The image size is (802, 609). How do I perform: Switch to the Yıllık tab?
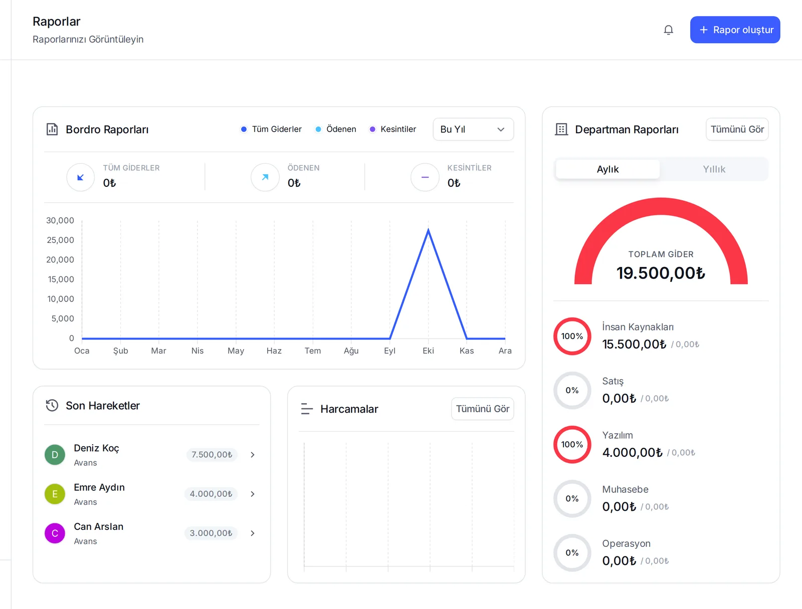click(x=714, y=169)
